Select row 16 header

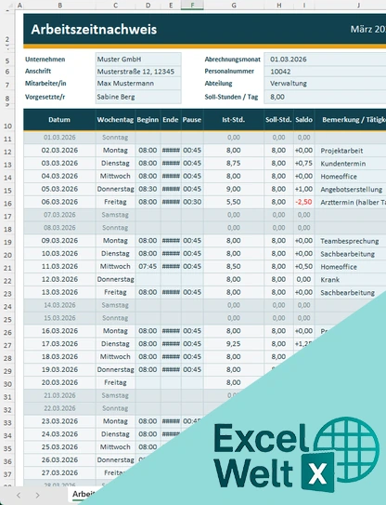click(x=7, y=203)
